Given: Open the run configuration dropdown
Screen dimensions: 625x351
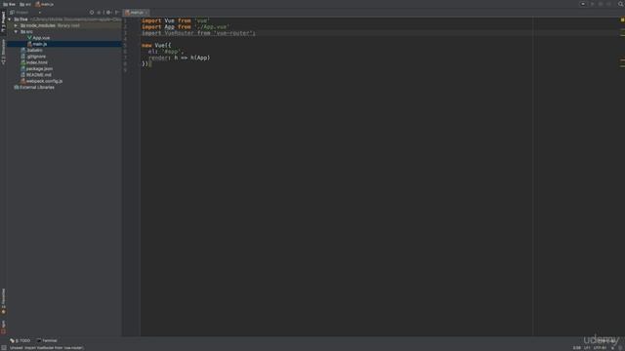Looking at the screenshot, I should tap(583, 4).
